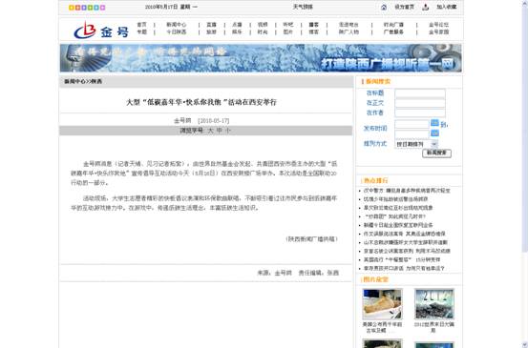The width and height of the screenshot is (528, 348).
Task: Open 图片 in the navigation menu
Action: pyautogui.click(x=288, y=32)
